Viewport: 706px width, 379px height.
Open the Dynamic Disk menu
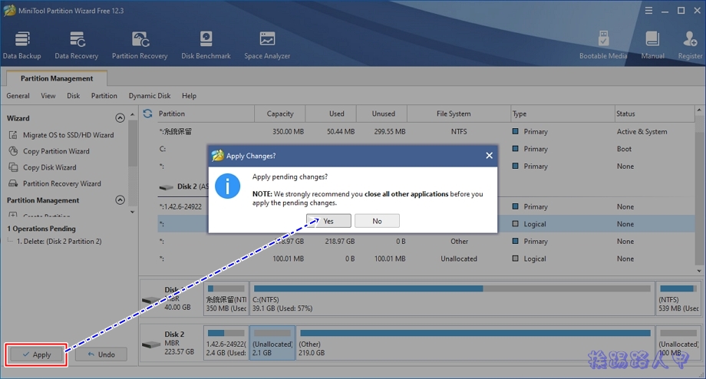[150, 96]
